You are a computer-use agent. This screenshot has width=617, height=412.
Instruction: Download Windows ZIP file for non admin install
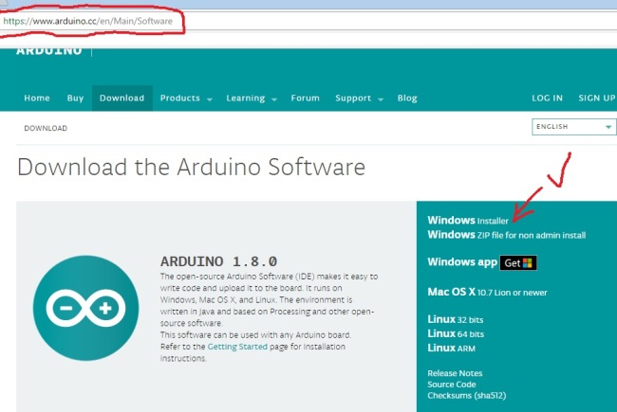(508, 234)
